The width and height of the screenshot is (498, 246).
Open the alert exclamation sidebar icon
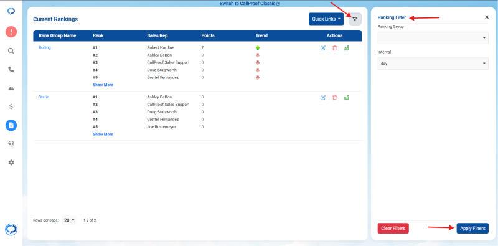(x=11, y=32)
